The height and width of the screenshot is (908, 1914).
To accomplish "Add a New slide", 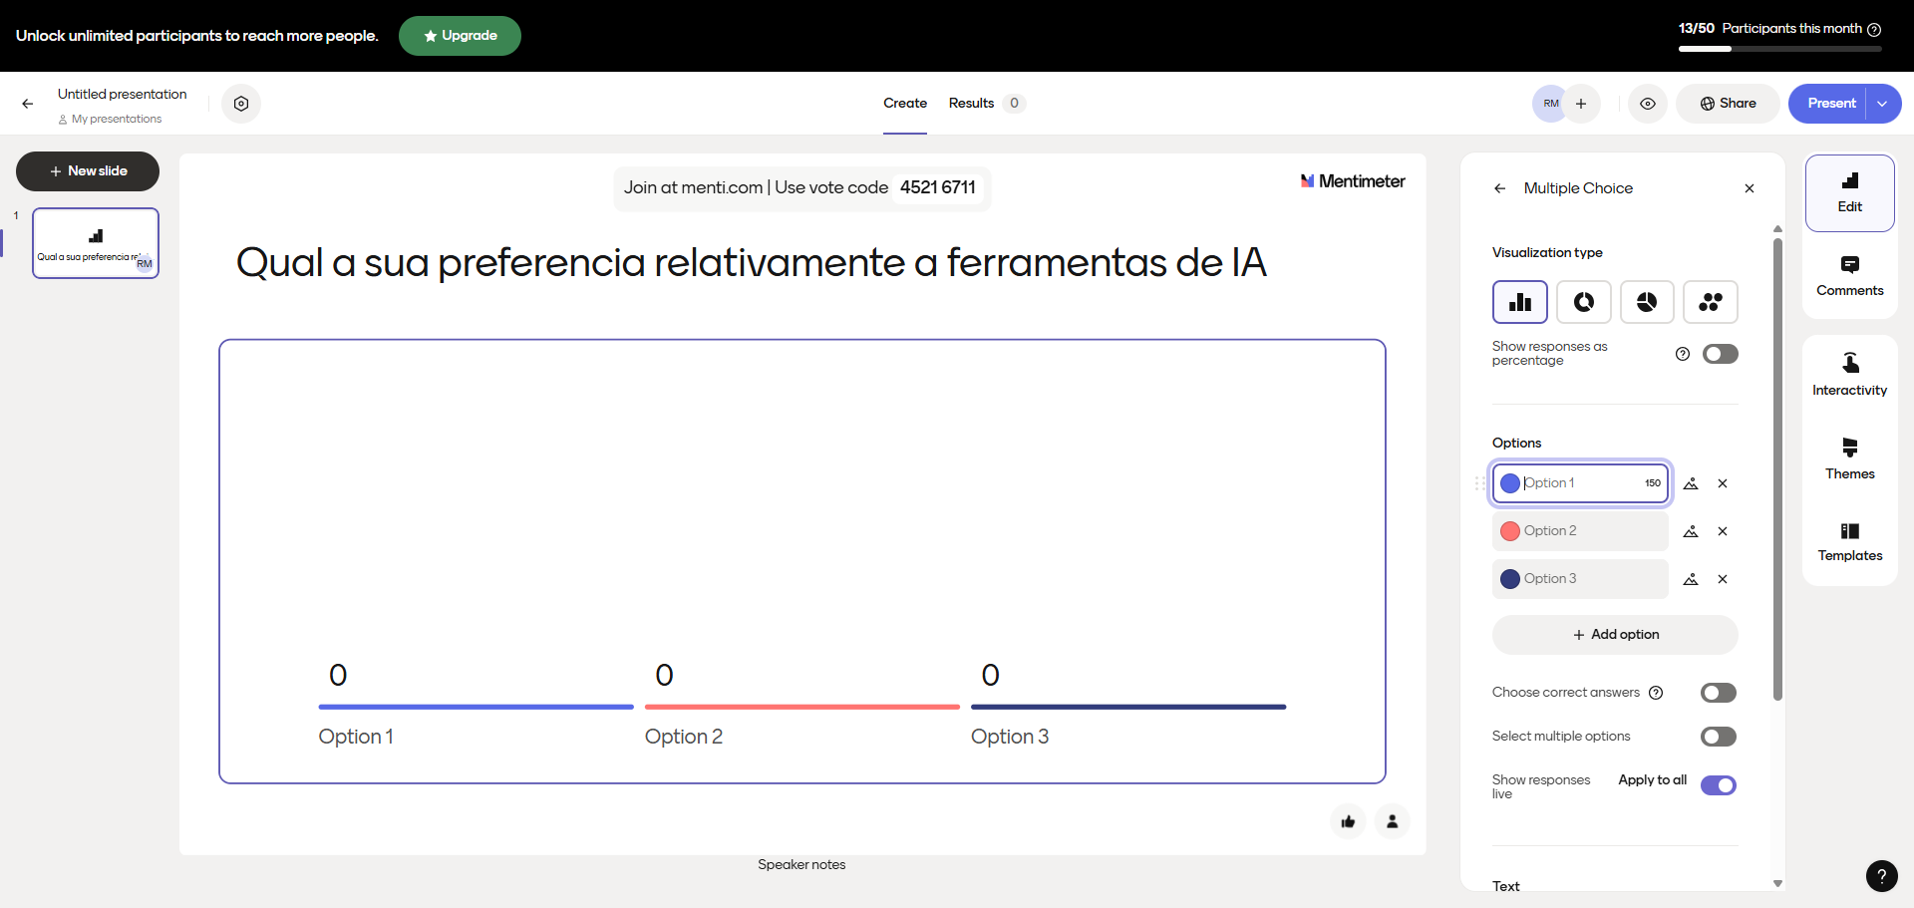I will click(88, 171).
